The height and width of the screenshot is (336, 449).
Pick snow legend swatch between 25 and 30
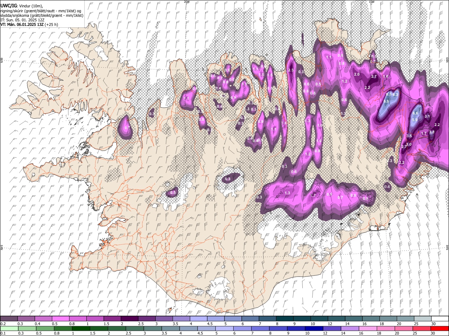click(x=423, y=319)
